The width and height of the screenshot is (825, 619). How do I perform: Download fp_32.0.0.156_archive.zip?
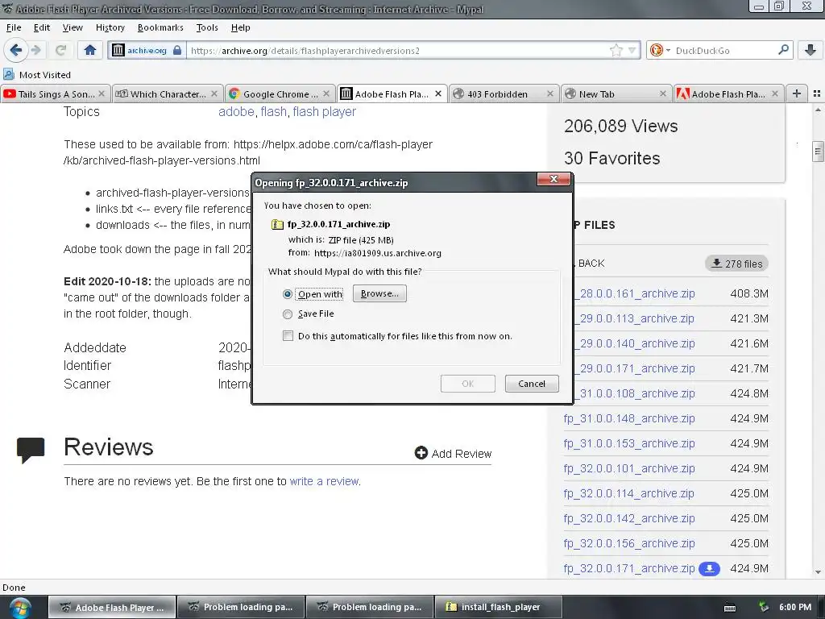(629, 543)
